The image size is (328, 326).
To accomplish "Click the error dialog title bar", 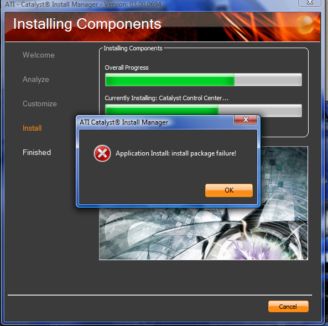I will click(155, 122).
